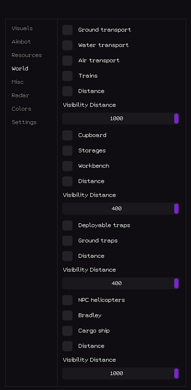Enable the Cargo ship checkbox

68,331
